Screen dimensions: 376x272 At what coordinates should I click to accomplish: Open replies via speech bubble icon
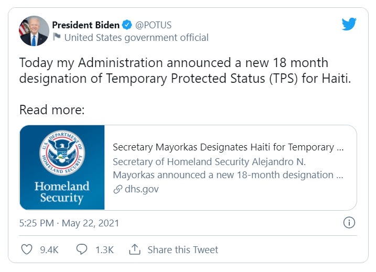[82, 249]
